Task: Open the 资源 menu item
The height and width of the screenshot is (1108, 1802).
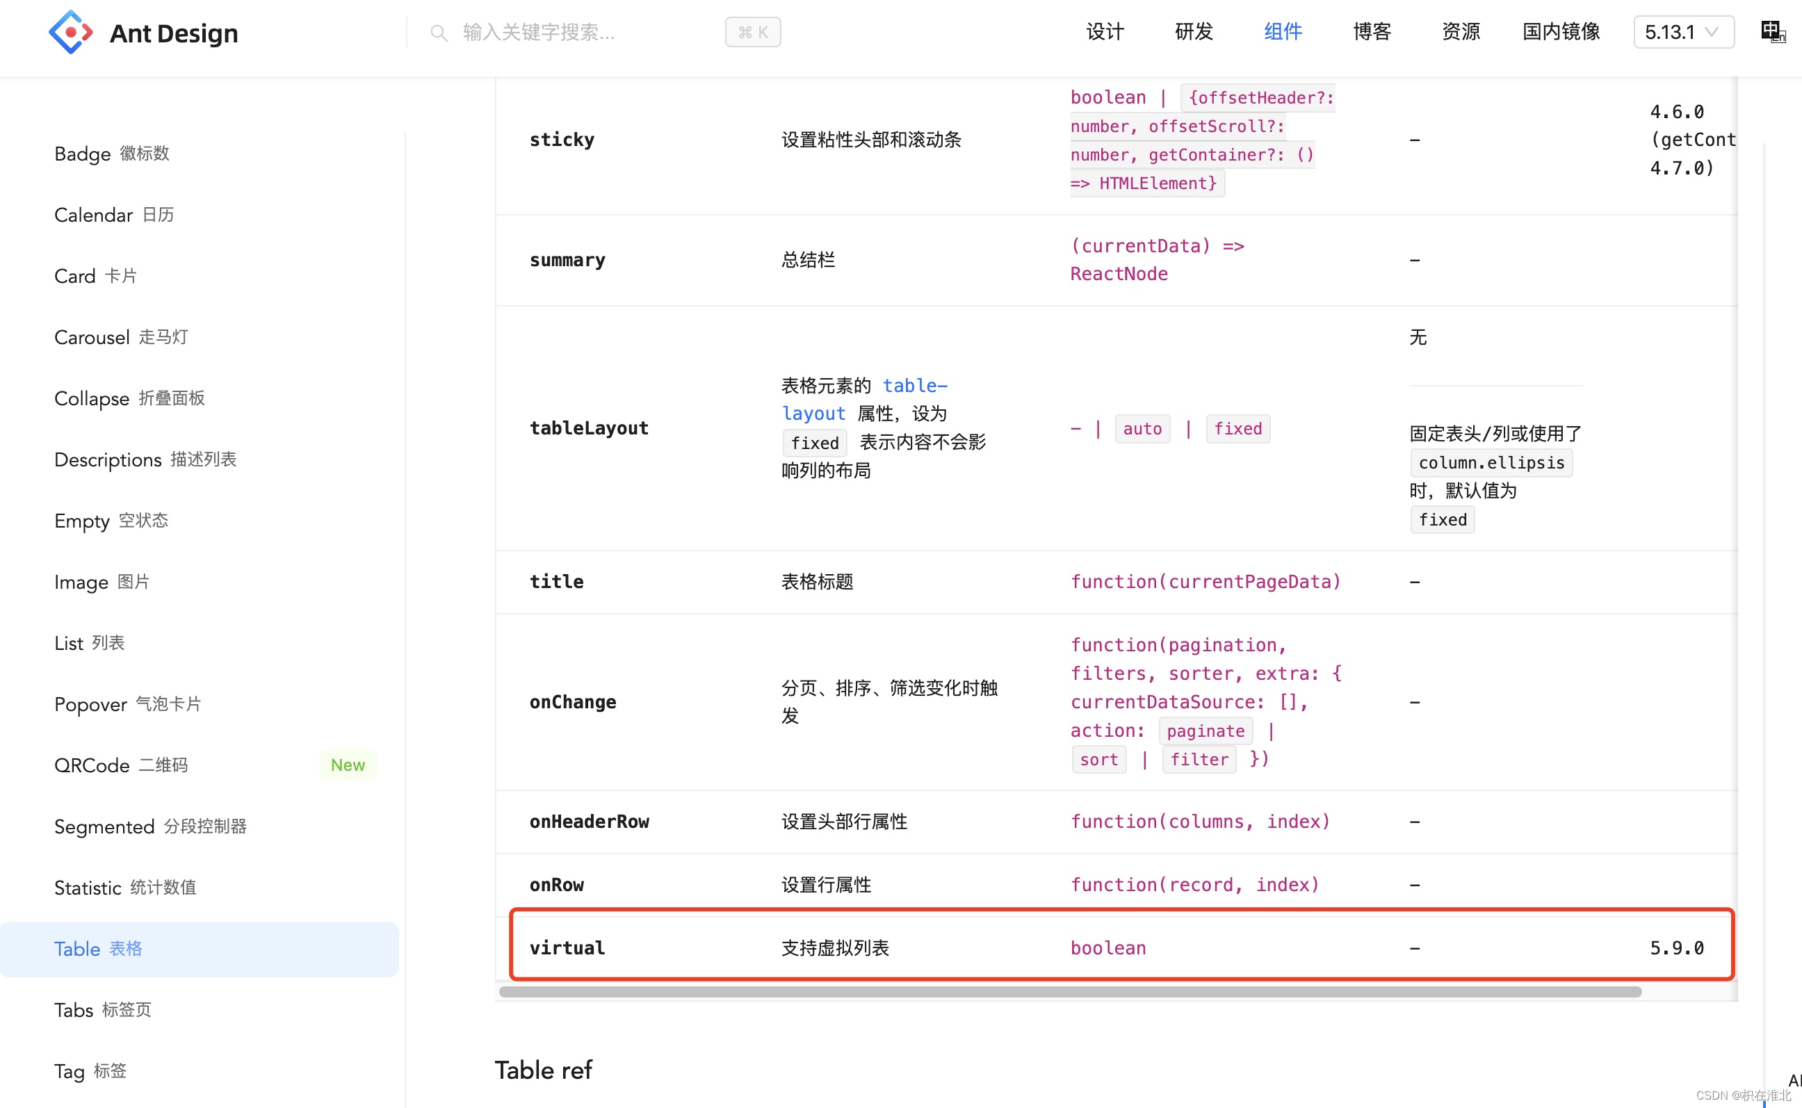Action: click(x=1461, y=32)
